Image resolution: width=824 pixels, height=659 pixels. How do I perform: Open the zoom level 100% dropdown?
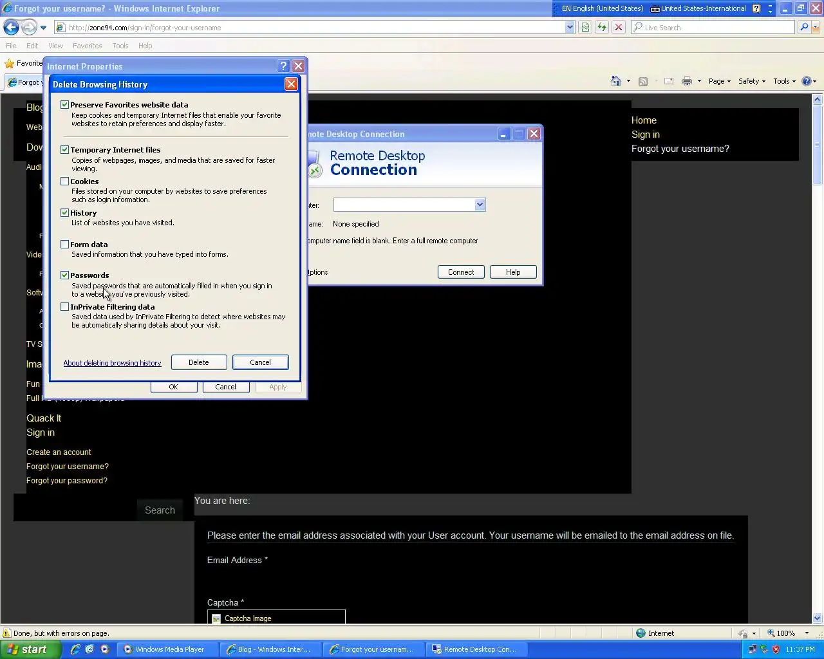pyautogui.click(x=807, y=633)
